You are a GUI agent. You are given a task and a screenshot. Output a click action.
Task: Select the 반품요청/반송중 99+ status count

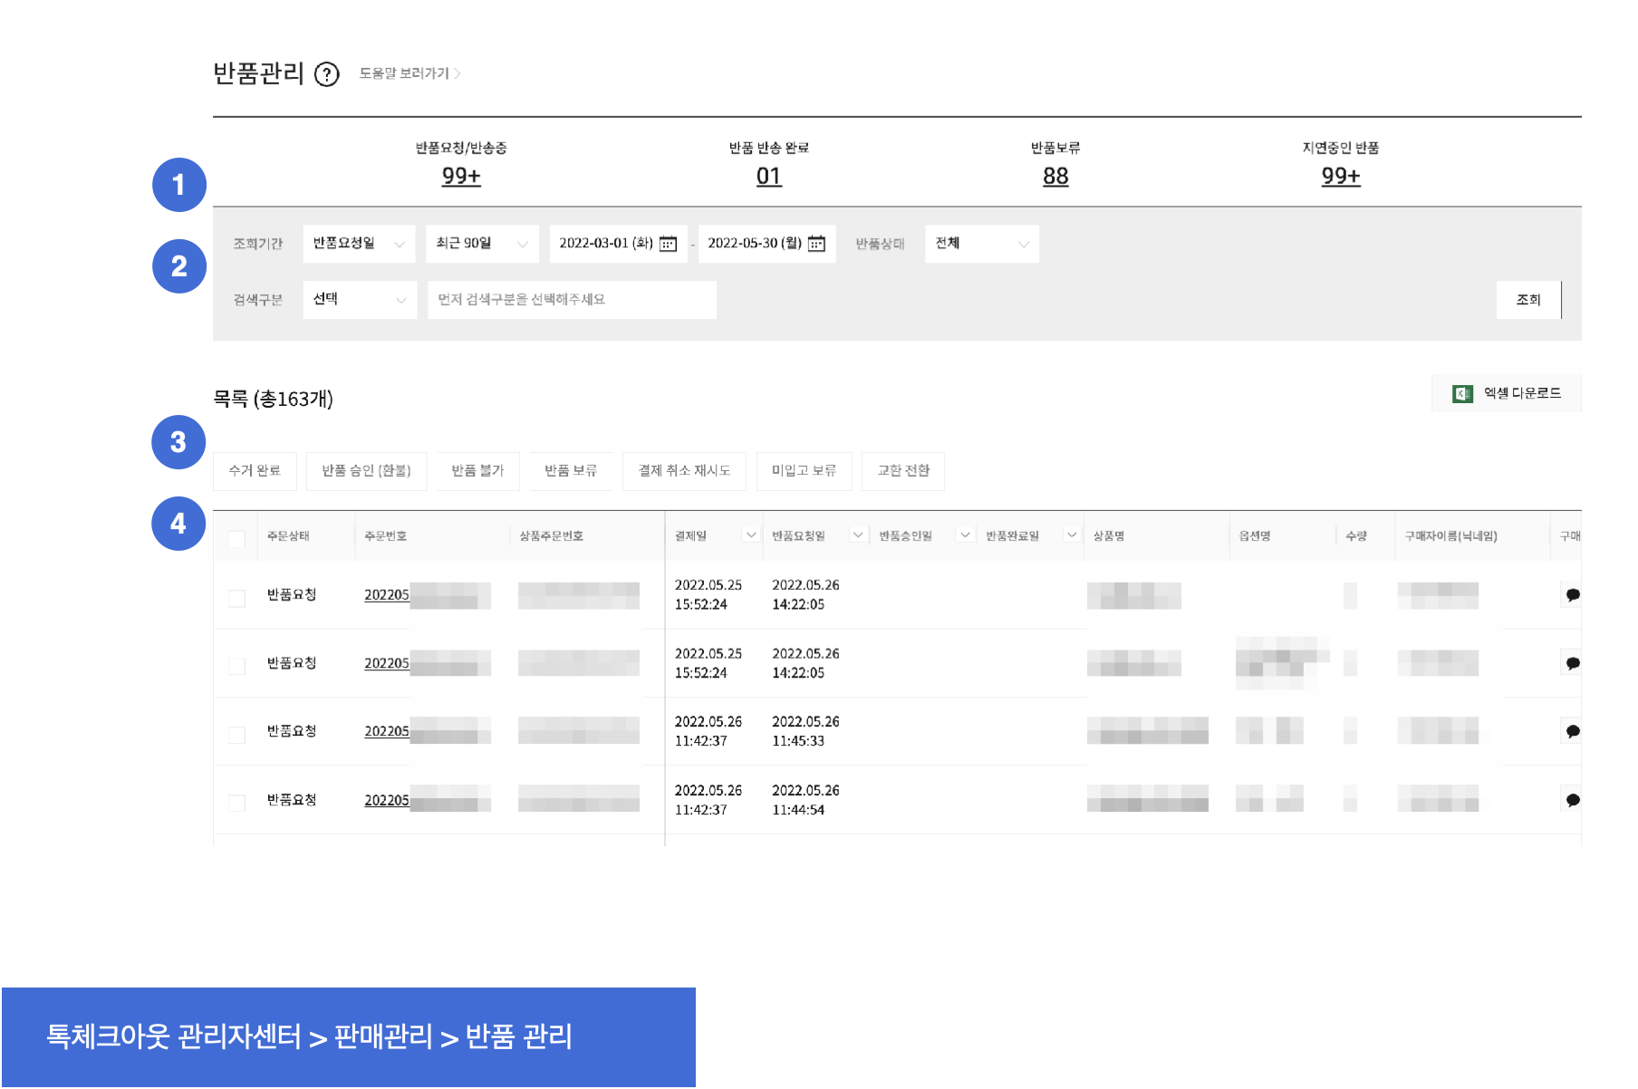[461, 177]
